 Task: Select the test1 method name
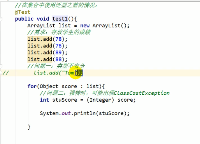(x=60, y=19)
